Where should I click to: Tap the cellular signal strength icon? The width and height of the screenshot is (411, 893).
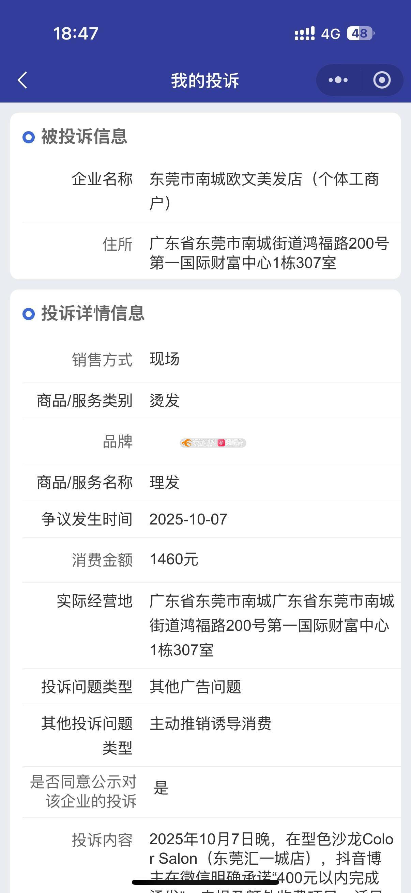pos(304,34)
